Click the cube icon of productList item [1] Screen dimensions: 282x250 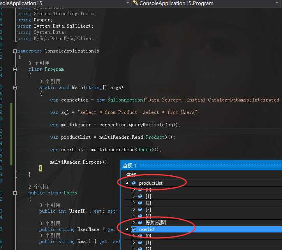coord(140,196)
